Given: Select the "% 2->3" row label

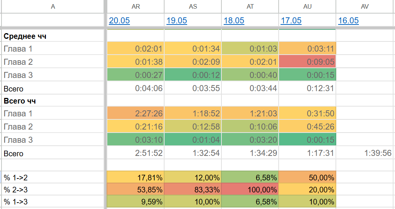Looking at the screenshot, I should click(53, 189).
